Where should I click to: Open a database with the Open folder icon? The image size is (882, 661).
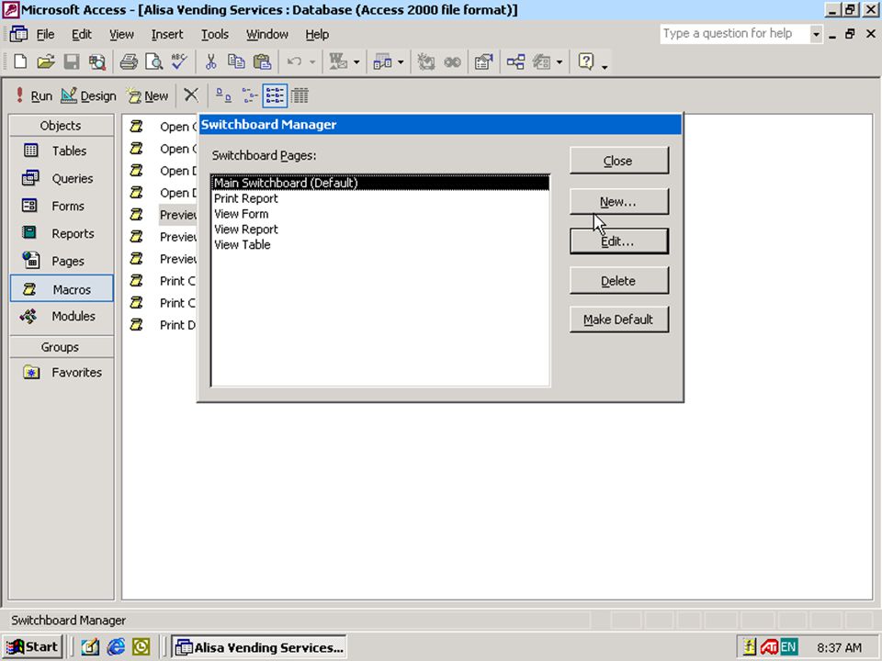click(46, 62)
